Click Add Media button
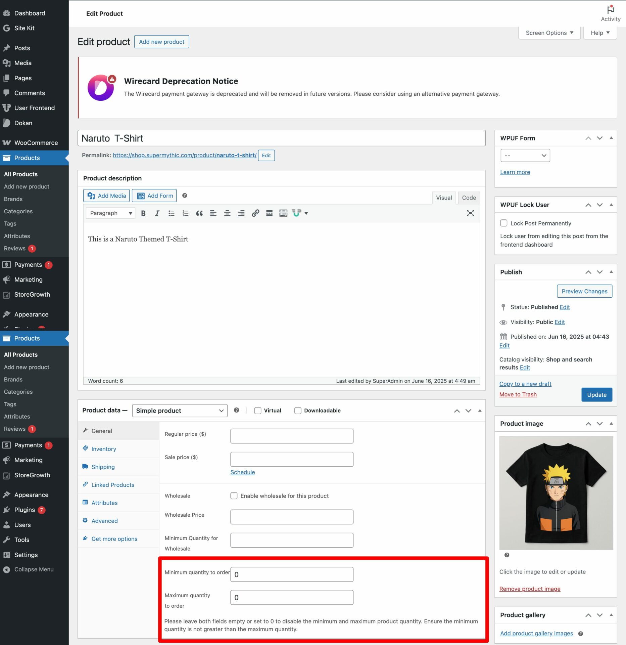The image size is (626, 645). (106, 196)
